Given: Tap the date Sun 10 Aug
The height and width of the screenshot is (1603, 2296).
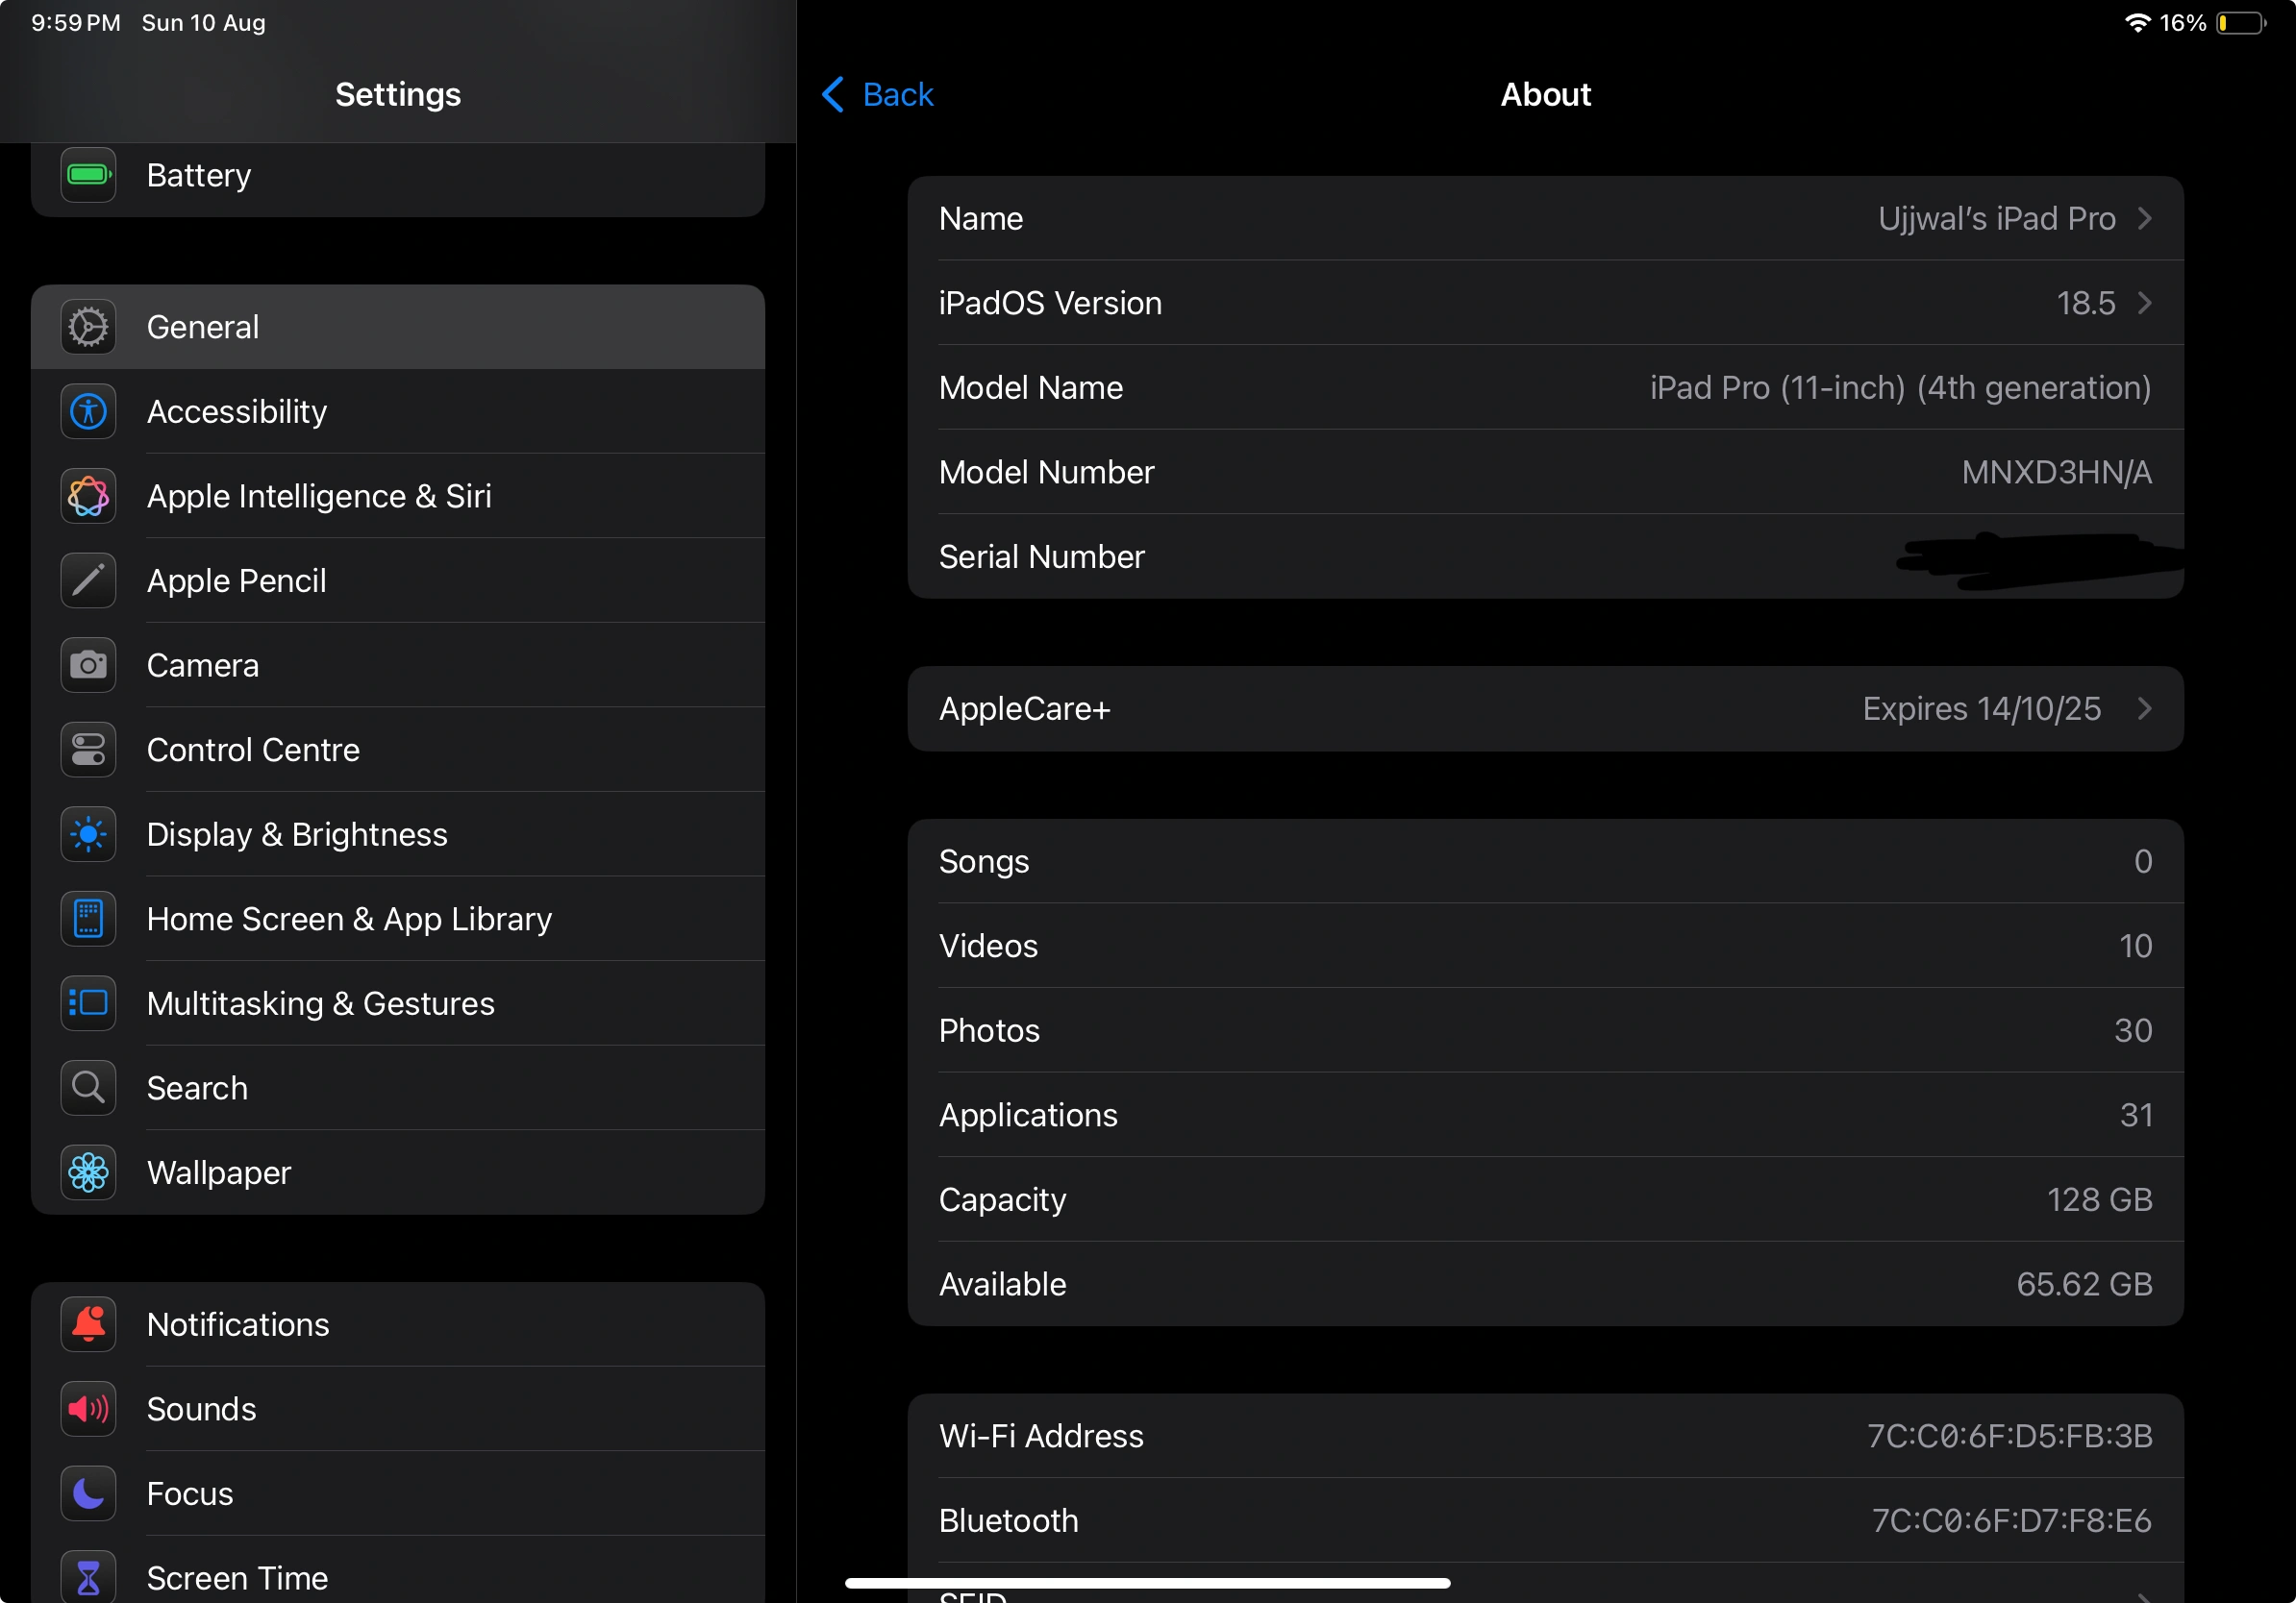Looking at the screenshot, I should (204, 22).
